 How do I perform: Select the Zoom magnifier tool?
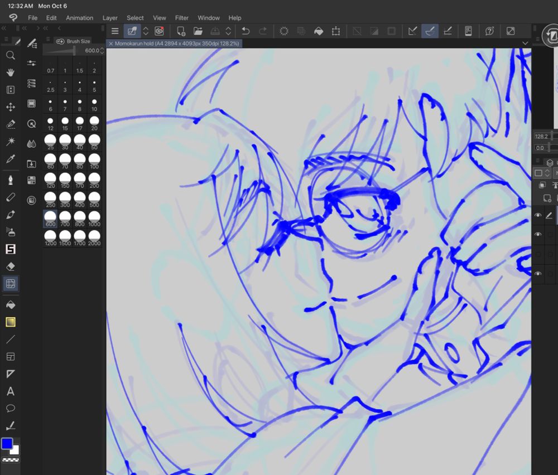10,55
